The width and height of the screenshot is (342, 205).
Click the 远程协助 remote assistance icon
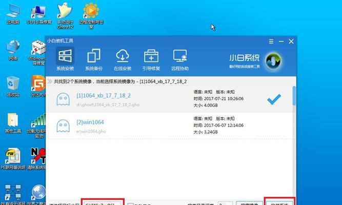[180, 59]
